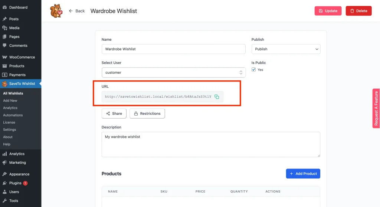The image size is (380, 207).
Task: Click the Appearance brush icon
Action: pyautogui.click(x=4, y=174)
